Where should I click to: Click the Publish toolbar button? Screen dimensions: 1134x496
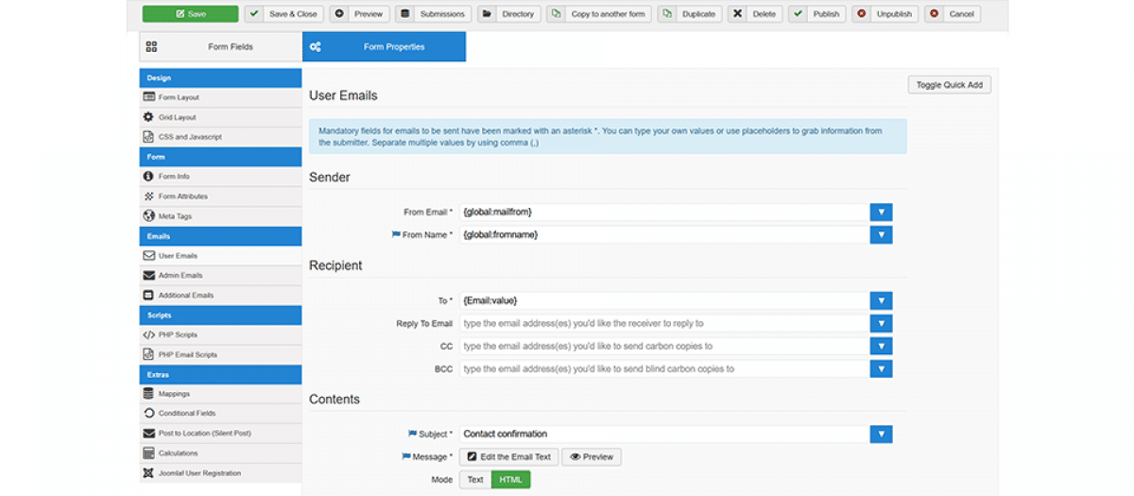pyautogui.click(x=816, y=14)
